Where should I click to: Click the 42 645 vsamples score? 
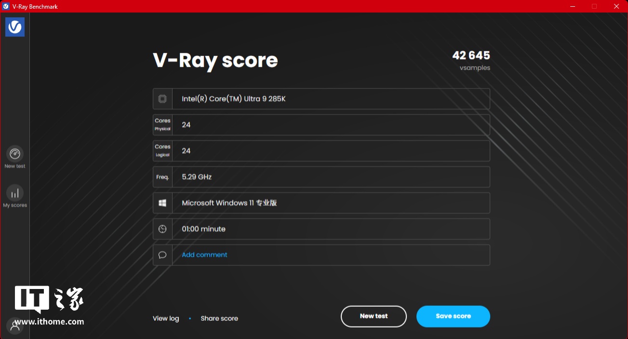coord(471,56)
